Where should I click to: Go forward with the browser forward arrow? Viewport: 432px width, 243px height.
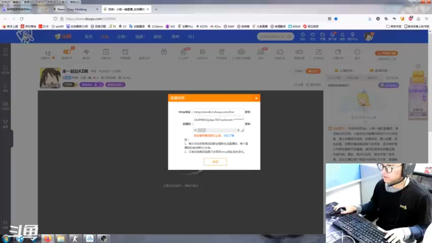pyautogui.click(x=13, y=19)
